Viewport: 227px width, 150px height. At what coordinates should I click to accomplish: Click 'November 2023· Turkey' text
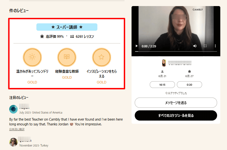tap(34, 146)
